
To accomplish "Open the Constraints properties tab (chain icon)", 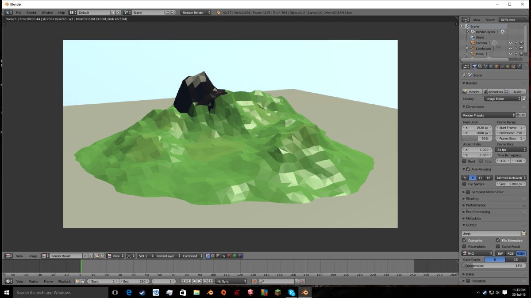I will [x=502, y=67].
